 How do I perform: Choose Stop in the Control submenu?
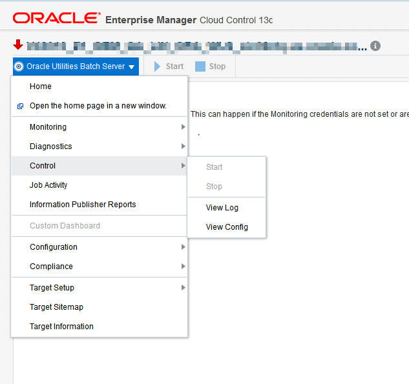pyautogui.click(x=226, y=187)
